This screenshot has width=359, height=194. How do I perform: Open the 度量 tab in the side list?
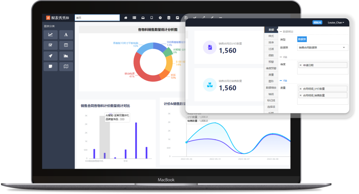[271, 75]
